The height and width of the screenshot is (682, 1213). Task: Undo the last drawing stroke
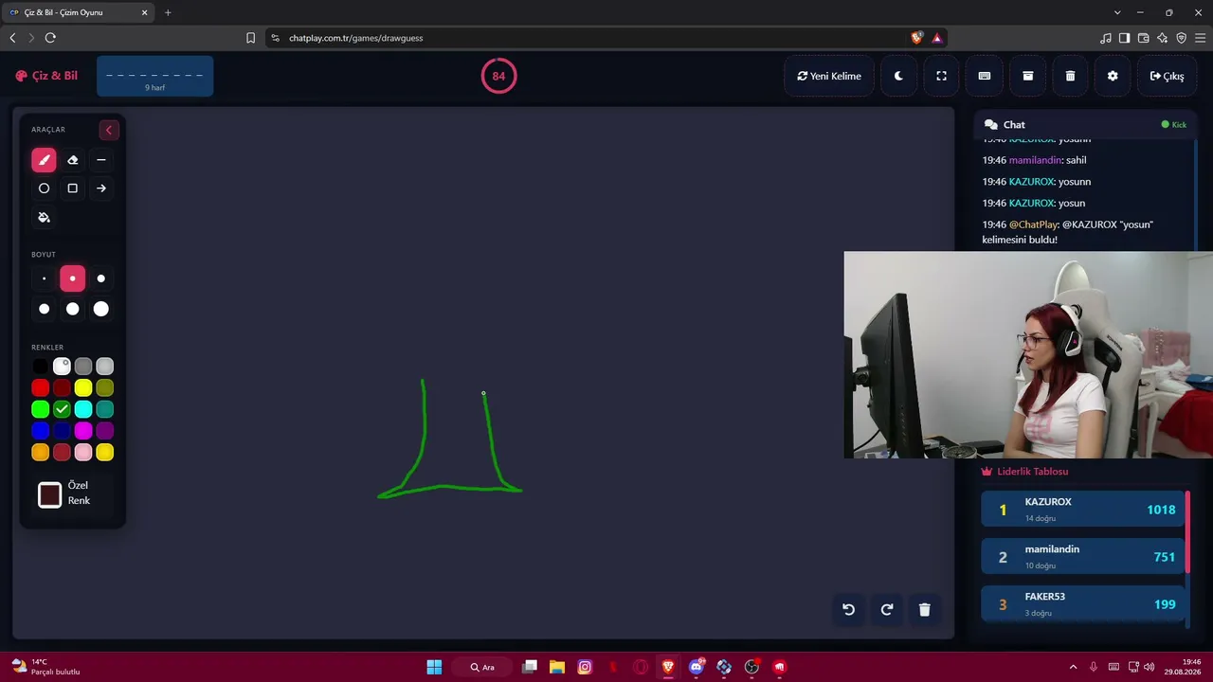tap(848, 609)
